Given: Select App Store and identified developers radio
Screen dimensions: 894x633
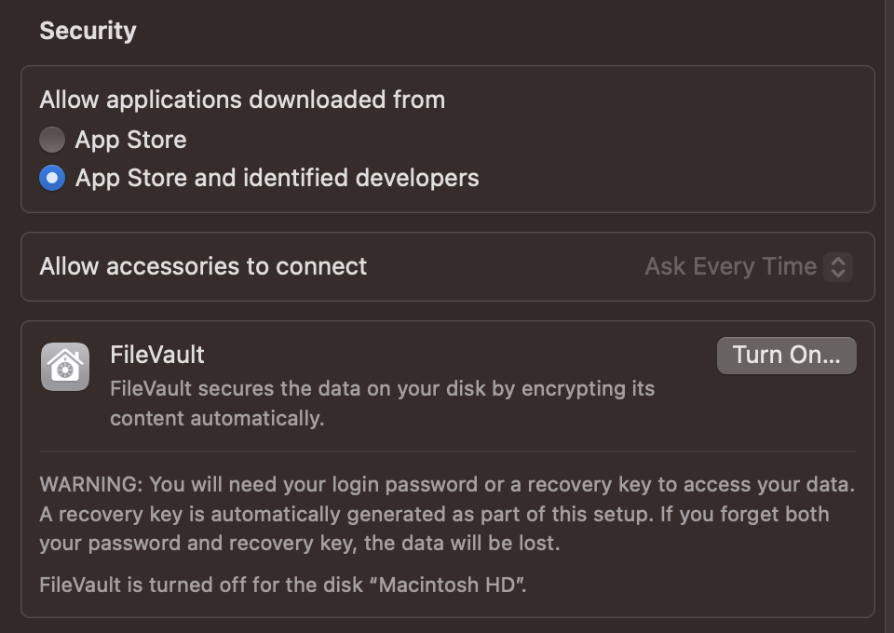Looking at the screenshot, I should click(x=52, y=178).
